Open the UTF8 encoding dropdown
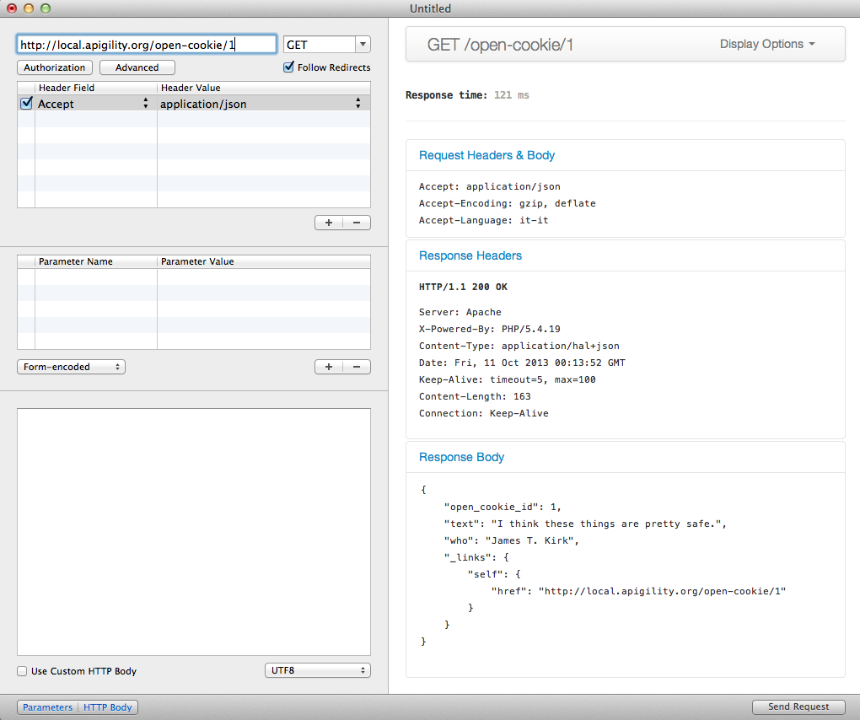860x720 pixels. point(317,671)
